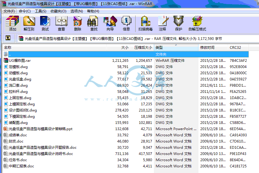Image resolution: width=259 pixels, height=173 pixels.
Task: Click the archive icon in the address bar
Action: point(21,38)
